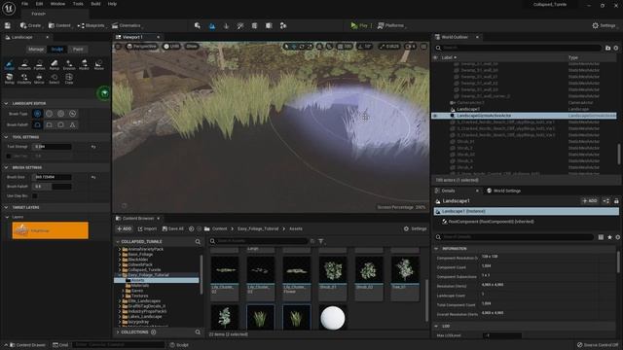This screenshot has width=623, height=350.
Task: Collapse the Tool Settings section
Action: (x=6, y=137)
